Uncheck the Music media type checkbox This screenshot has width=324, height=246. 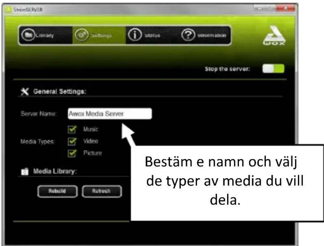[72, 129]
